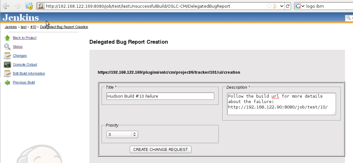
Task: Click the Edit Build Information notepad icon
Action: 7,73
